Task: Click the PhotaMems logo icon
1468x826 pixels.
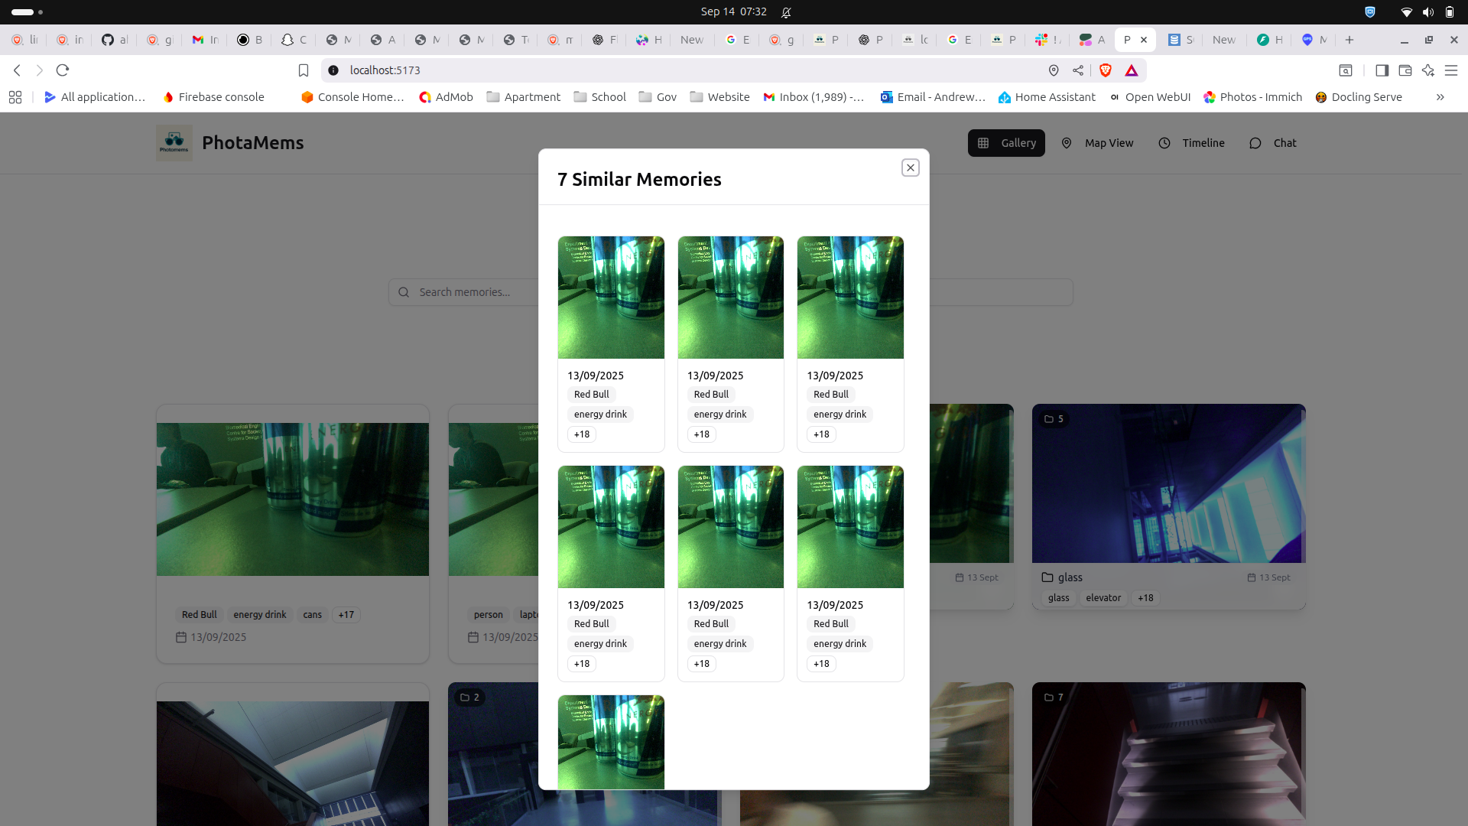Action: point(174,143)
